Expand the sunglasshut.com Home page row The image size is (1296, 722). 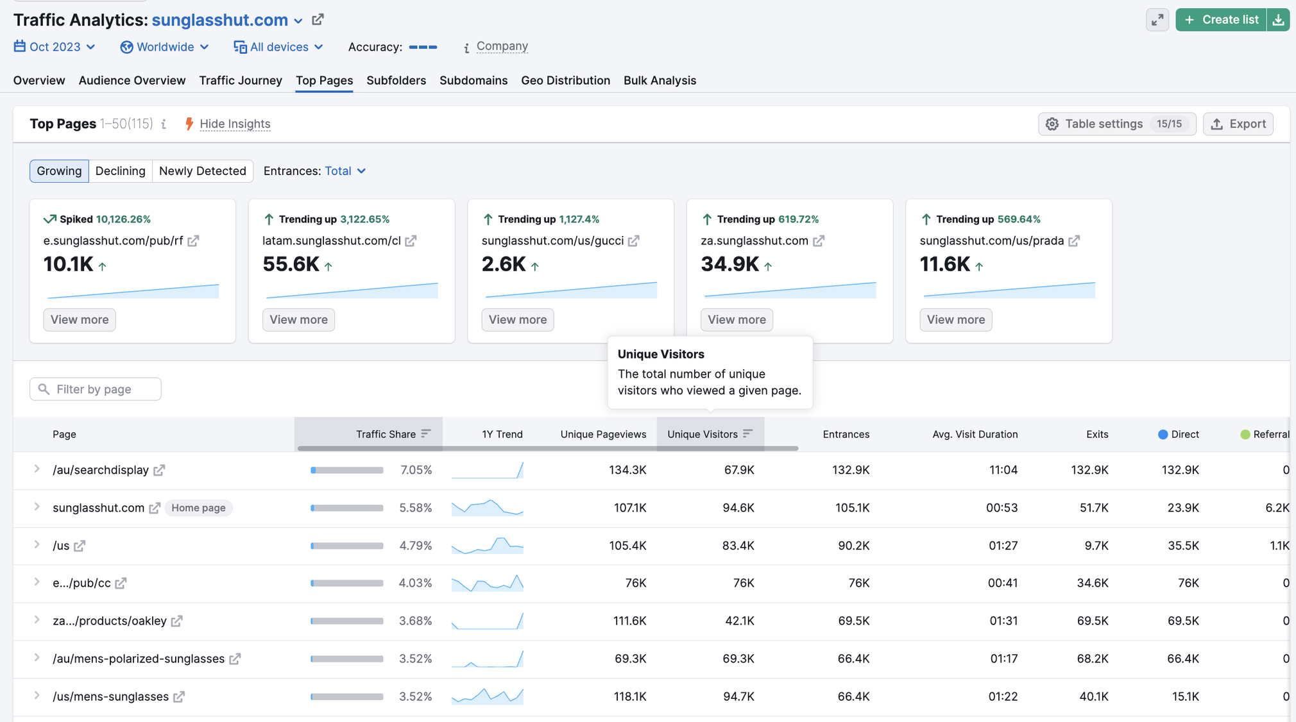(x=37, y=507)
